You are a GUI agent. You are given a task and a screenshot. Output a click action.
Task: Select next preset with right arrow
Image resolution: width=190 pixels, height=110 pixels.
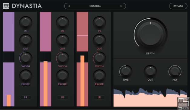coord(121,6)
